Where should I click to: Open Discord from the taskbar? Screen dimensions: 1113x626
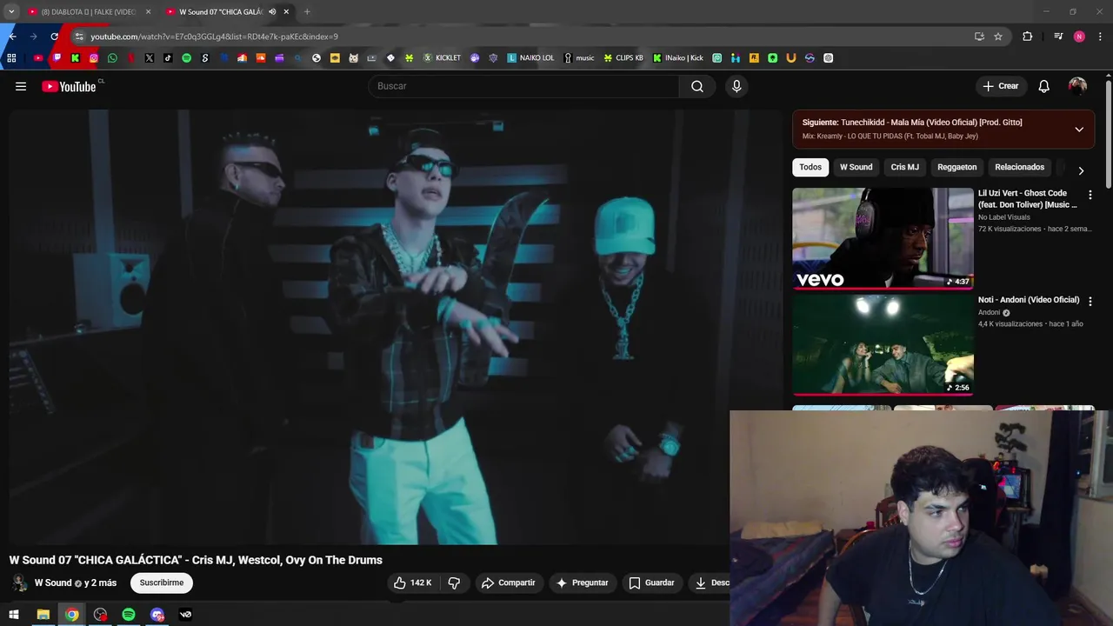(157, 615)
